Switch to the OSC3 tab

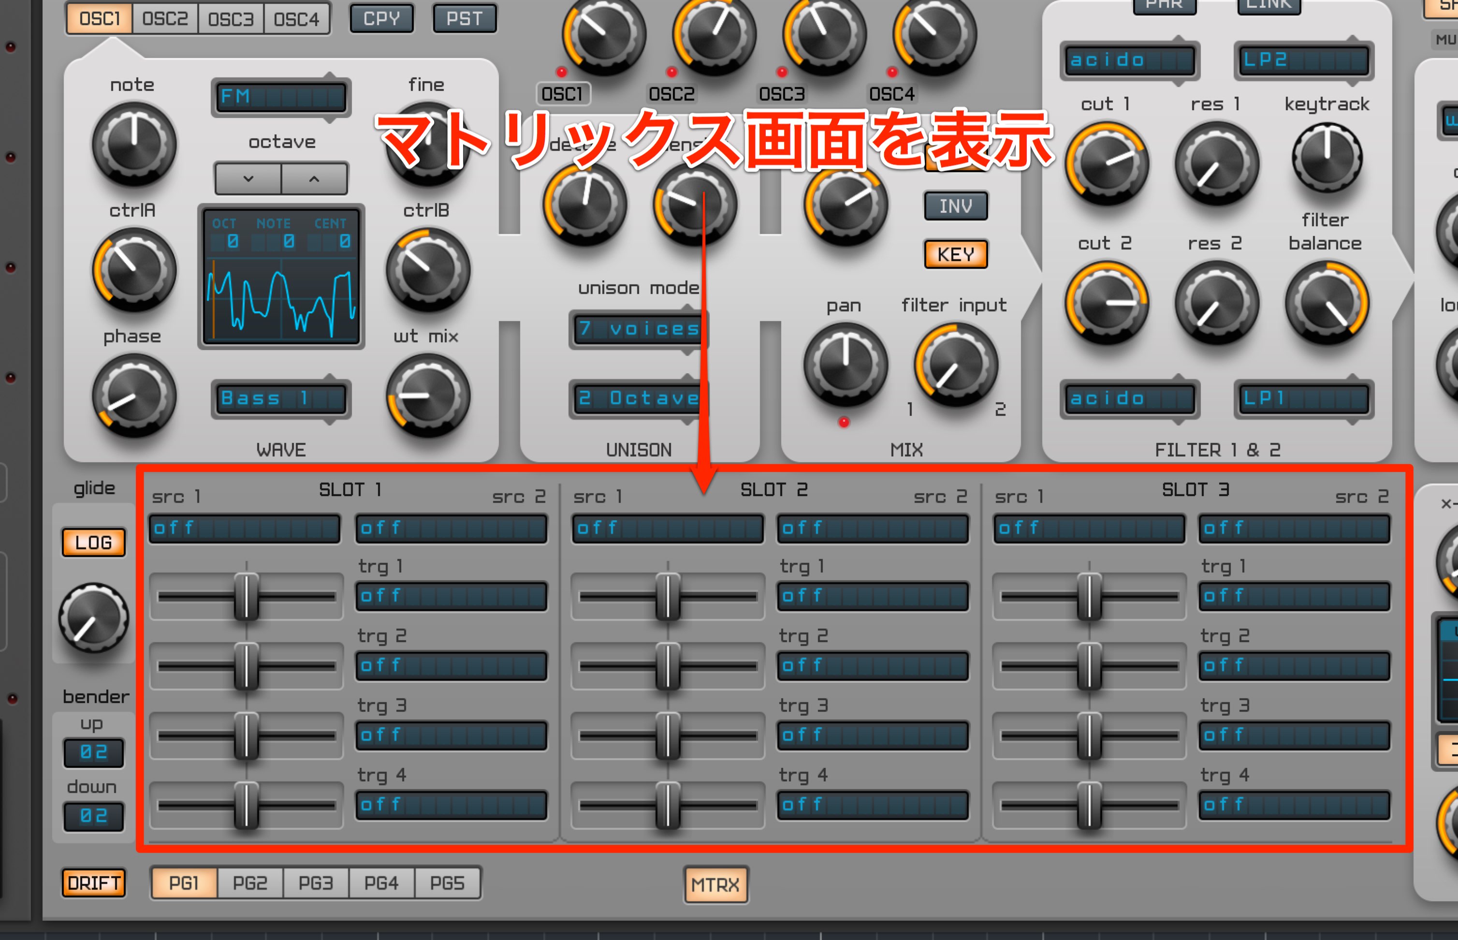(x=231, y=19)
